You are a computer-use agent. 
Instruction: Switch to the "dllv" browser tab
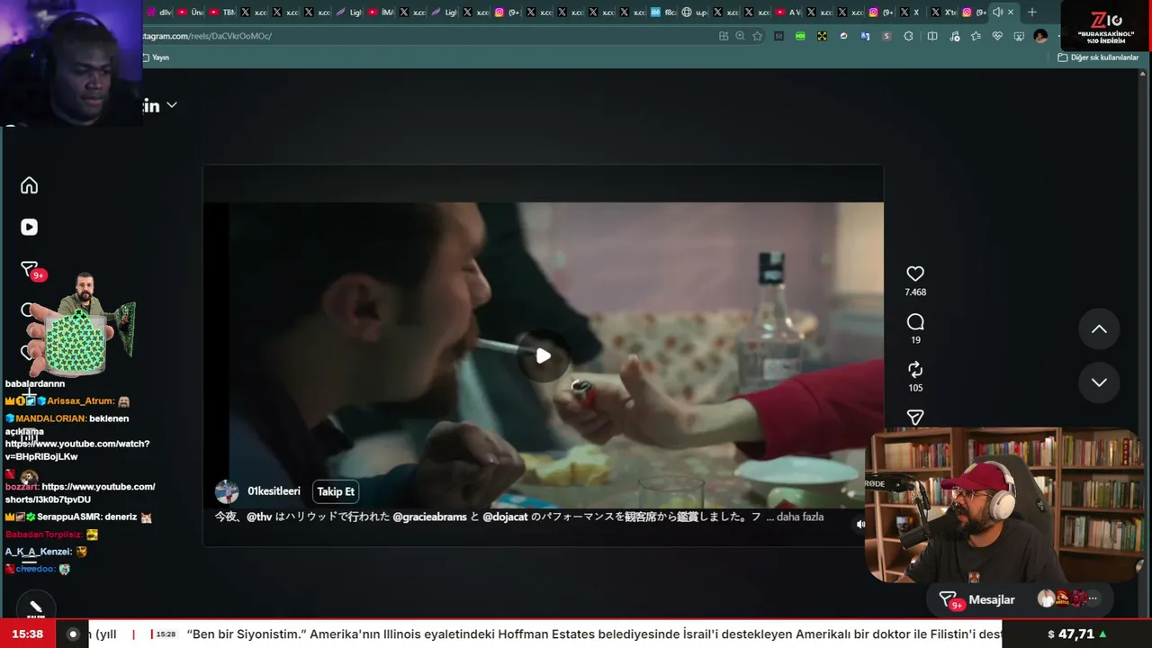point(159,13)
